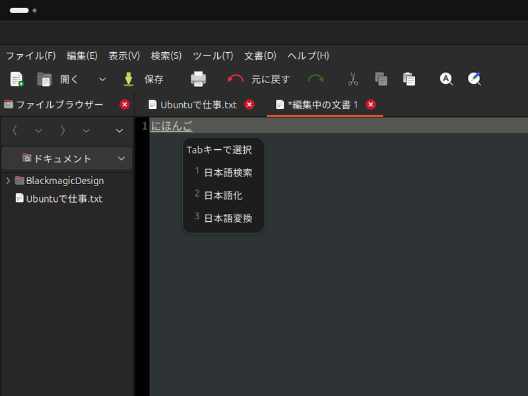
Task: Open the find and replace tool
Action: pyautogui.click(x=474, y=79)
